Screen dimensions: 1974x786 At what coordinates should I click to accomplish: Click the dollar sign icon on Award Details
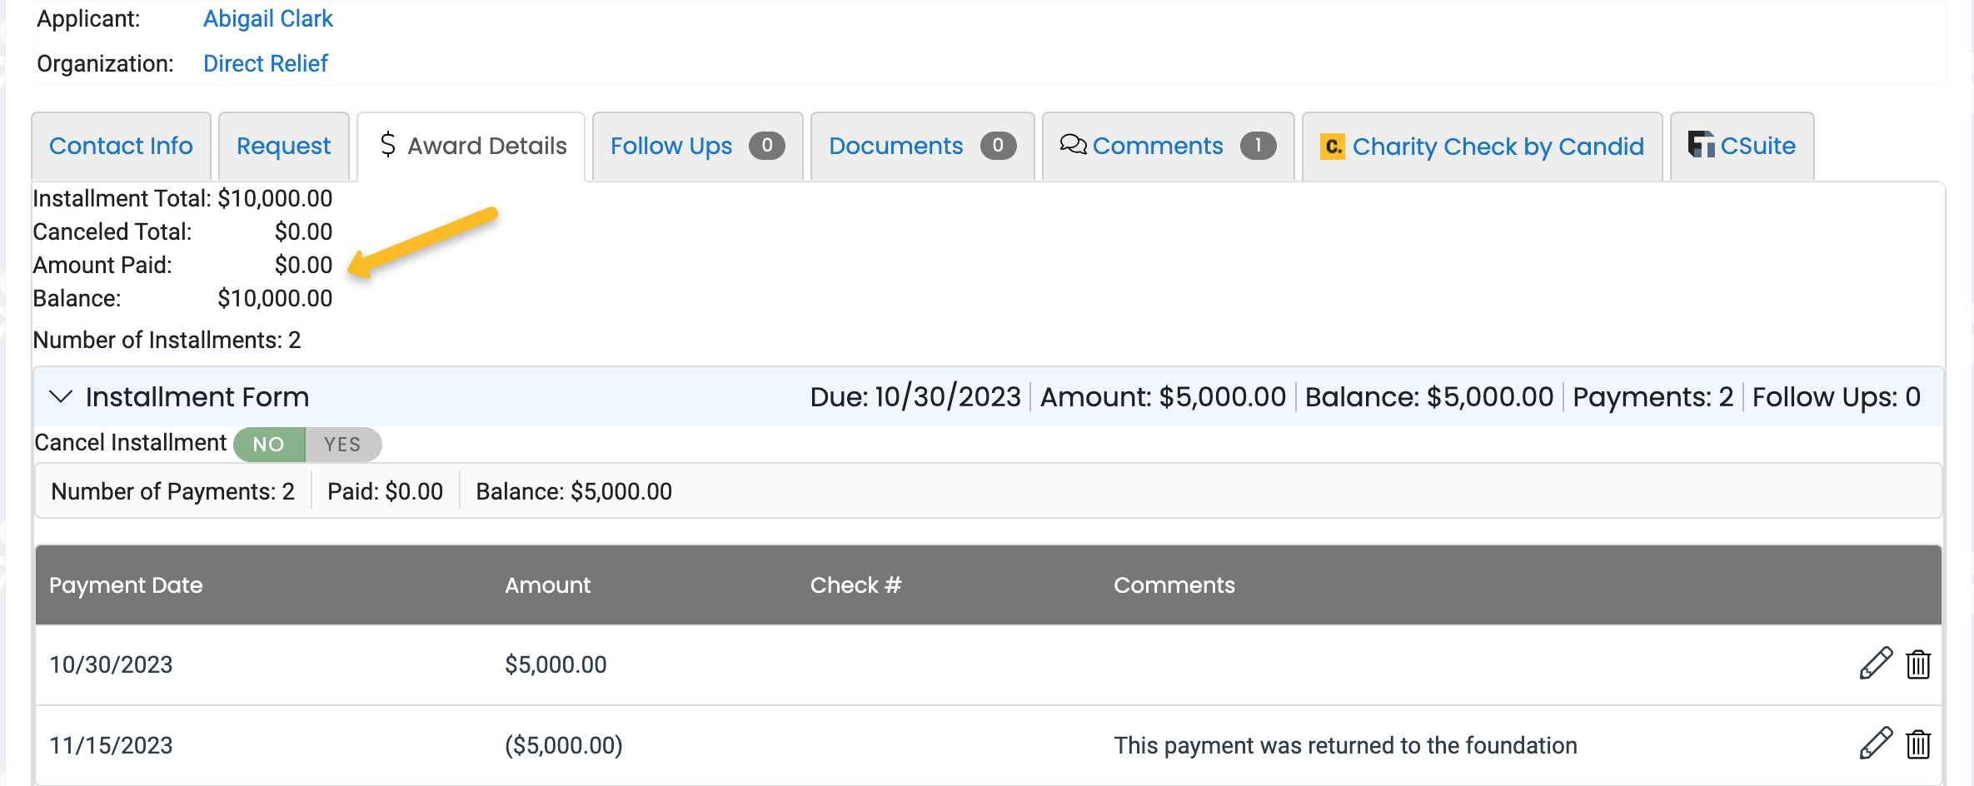[386, 145]
